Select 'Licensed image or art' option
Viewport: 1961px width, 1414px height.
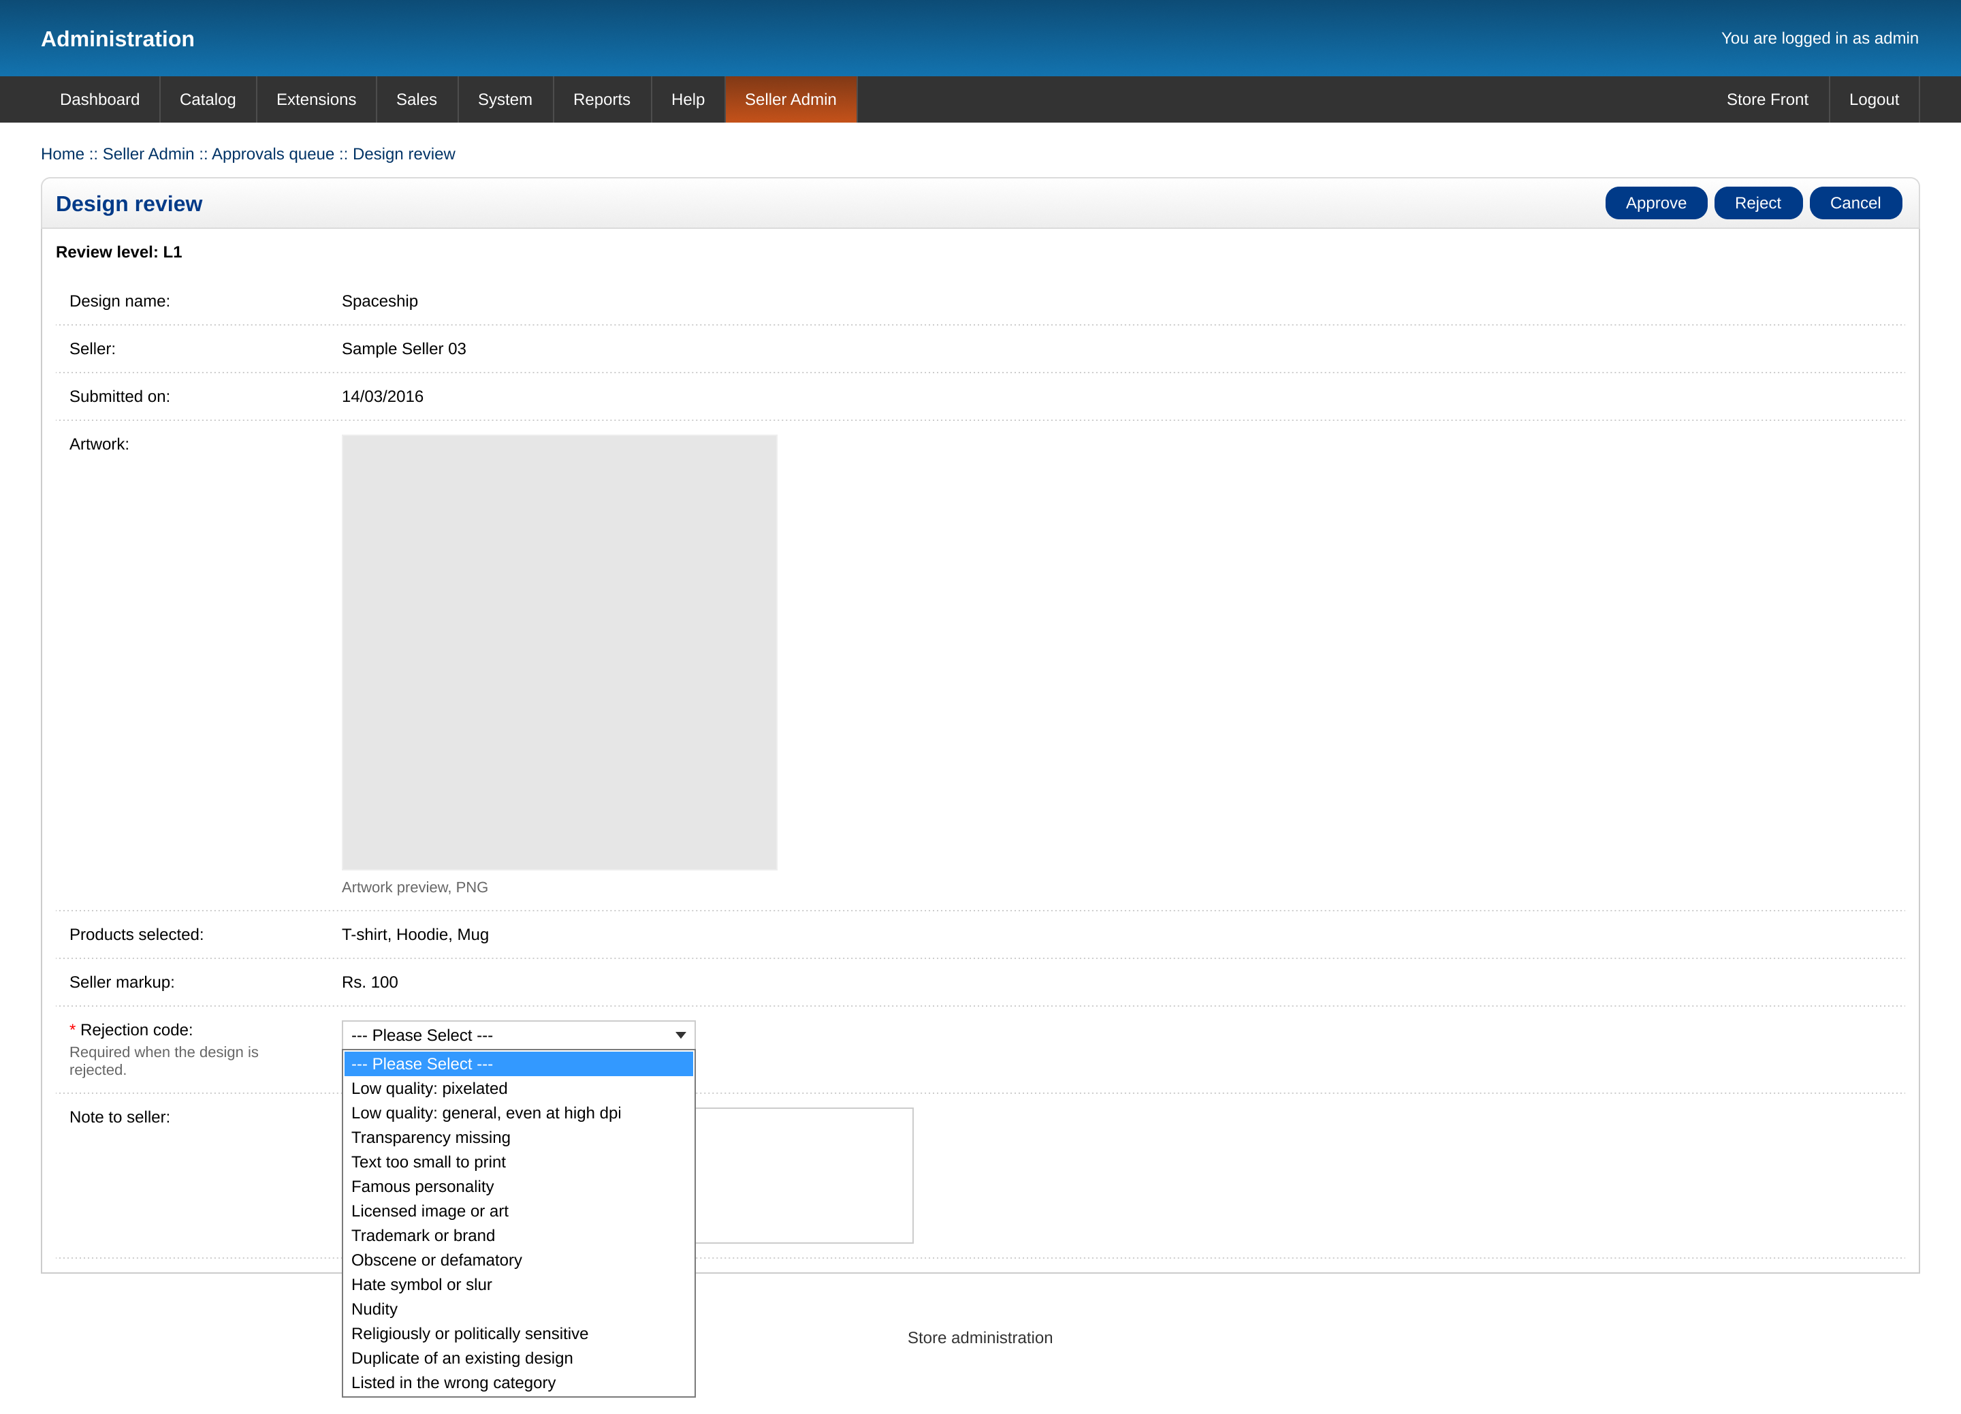click(x=518, y=1211)
